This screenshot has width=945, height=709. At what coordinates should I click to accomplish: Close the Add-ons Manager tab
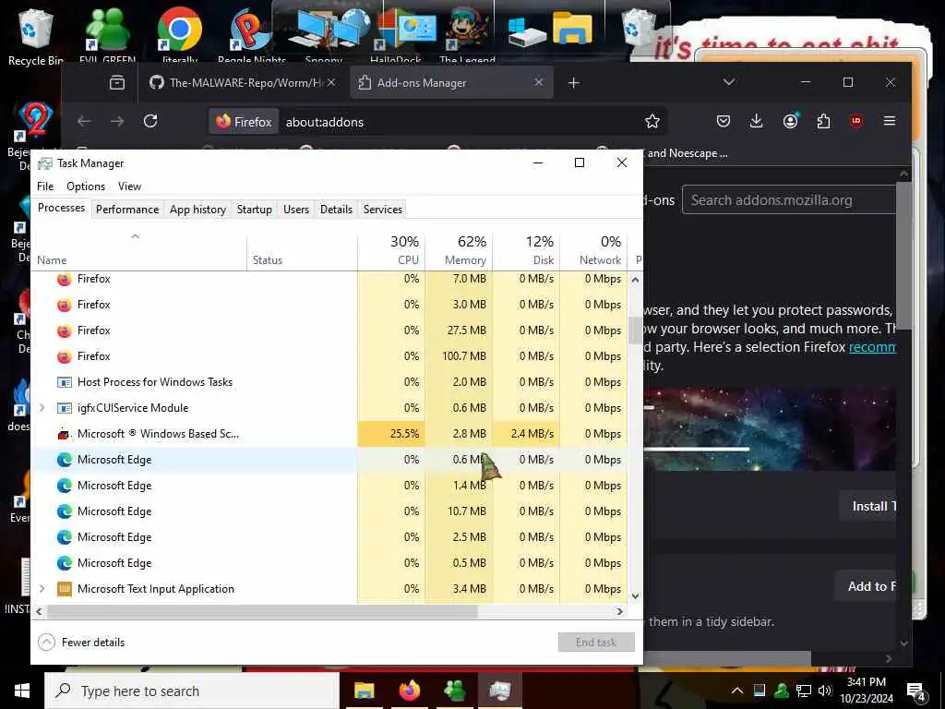539,82
